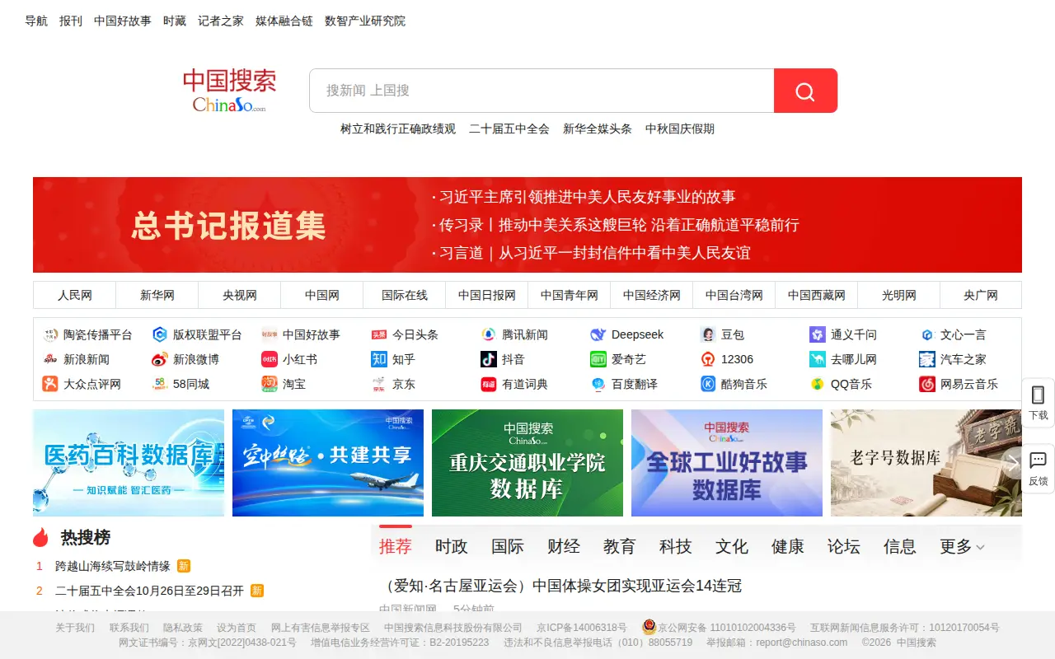This screenshot has width=1055, height=659.
Task: Click the 光明网 link
Action: (899, 295)
